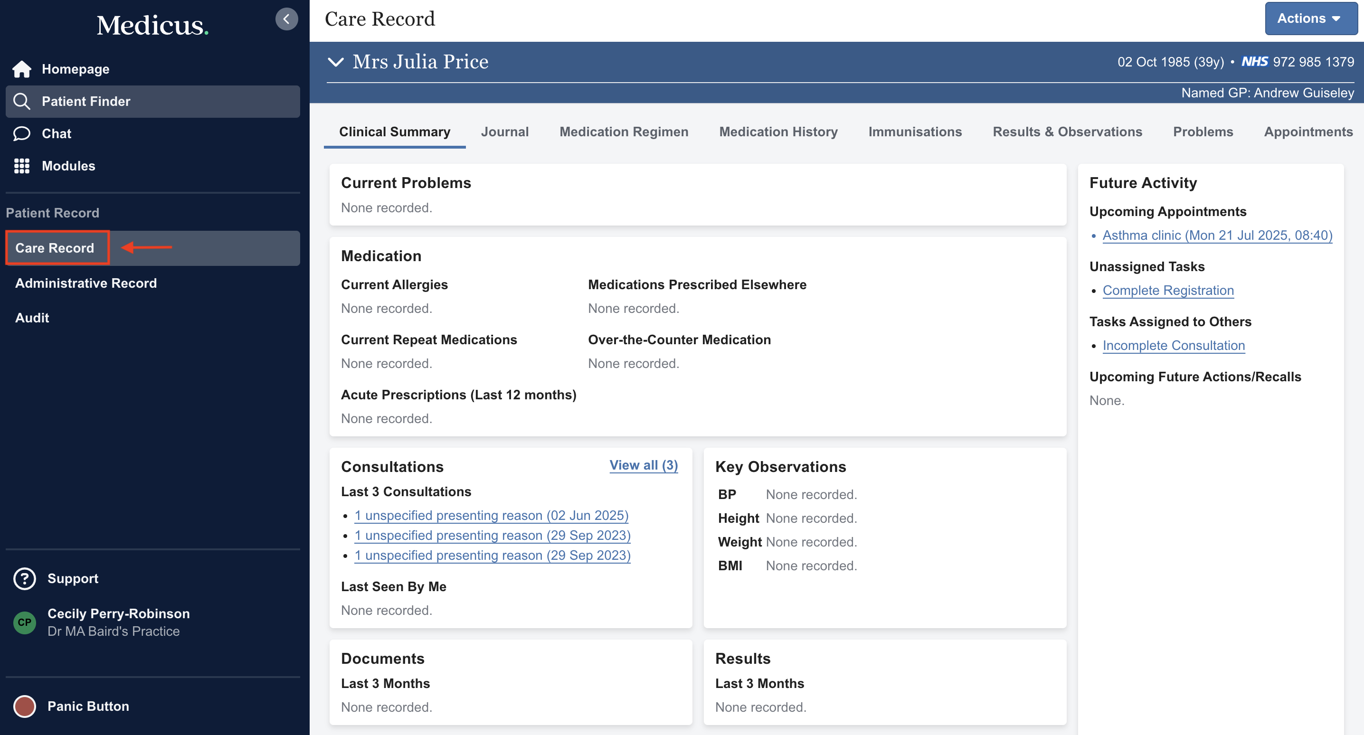Switch to the Journal tab
The image size is (1364, 735).
point(505,132)
